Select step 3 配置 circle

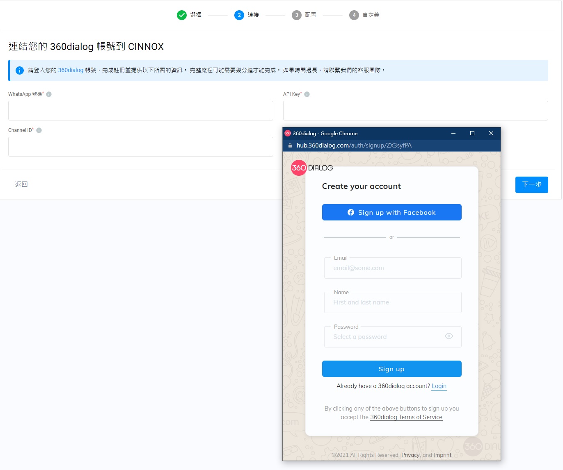297,15
